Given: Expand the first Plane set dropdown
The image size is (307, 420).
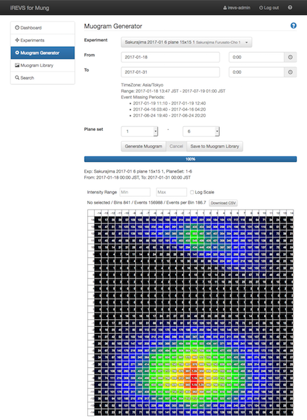Looking at the screenshot, I should coord(139,131).
